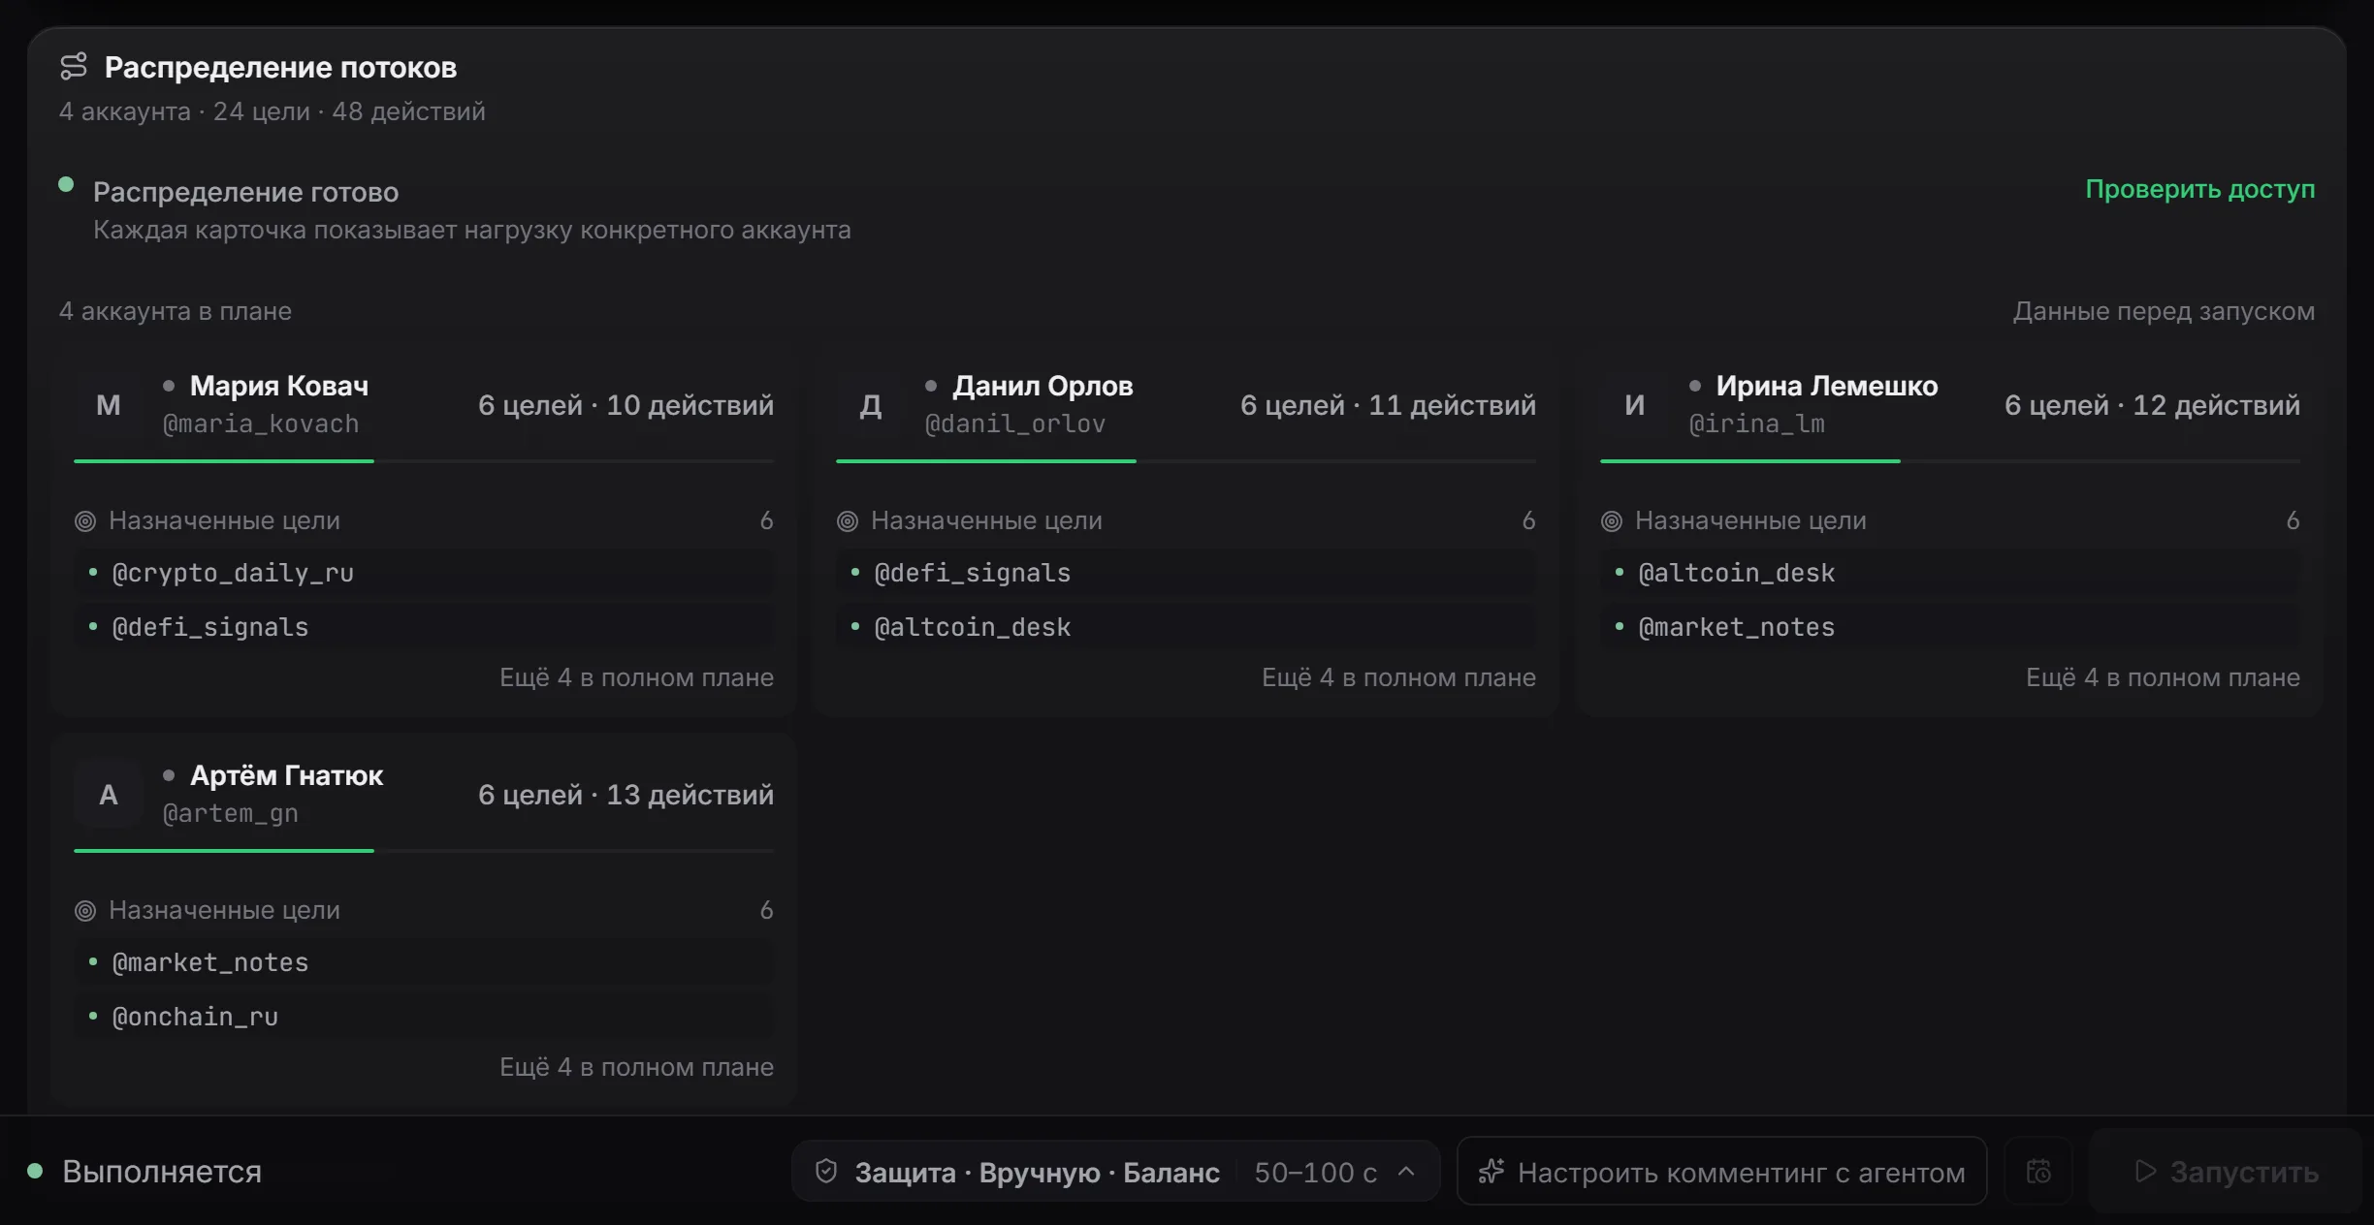Select @onchain_ru target row
2374x1225 pixels.
click(x=424, y=1017)
